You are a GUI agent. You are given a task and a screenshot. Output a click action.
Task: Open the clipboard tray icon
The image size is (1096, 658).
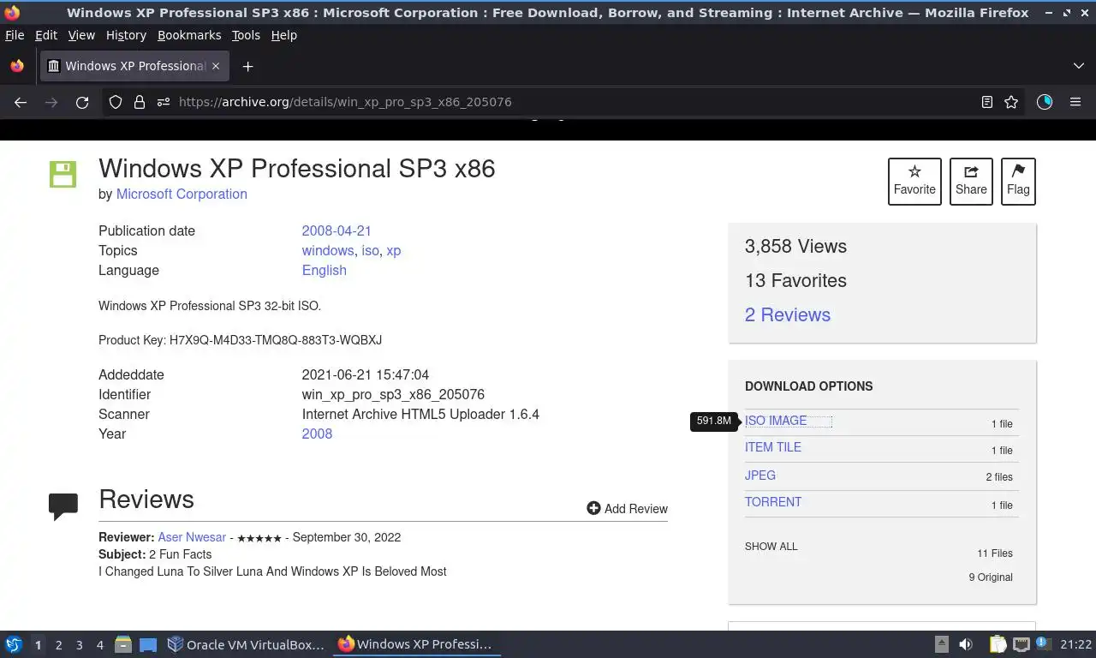pos(998,644)
